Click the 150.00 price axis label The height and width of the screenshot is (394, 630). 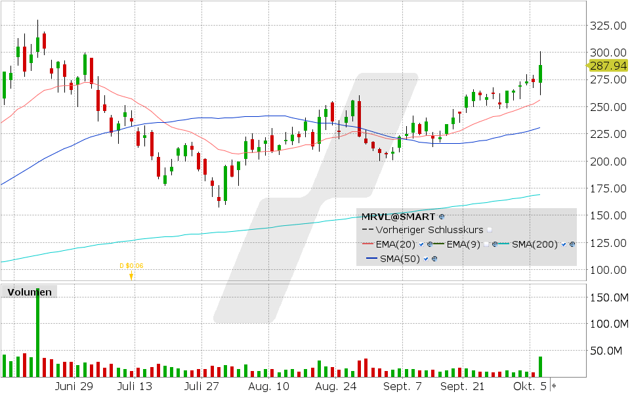click(x=608, y=215)
